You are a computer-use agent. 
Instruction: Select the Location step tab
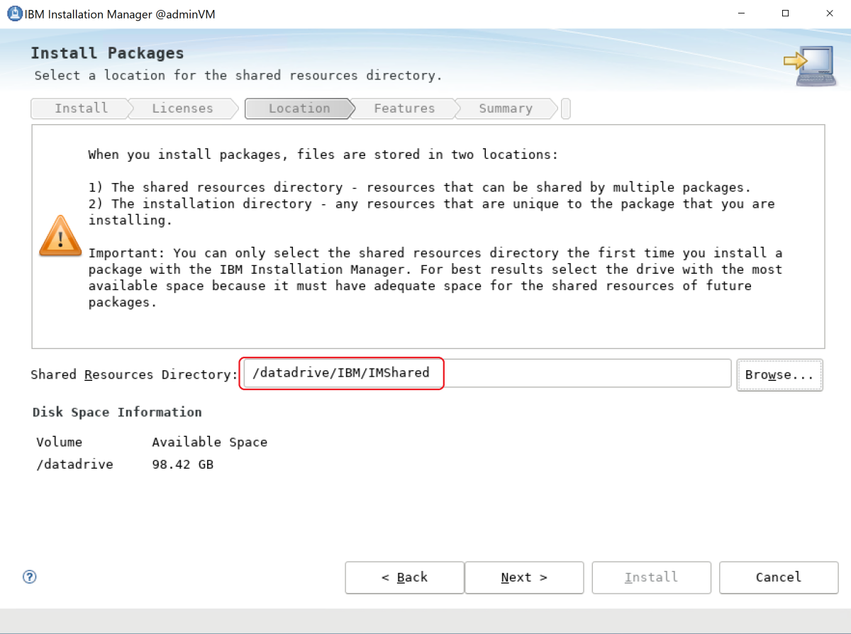point(298,108)
